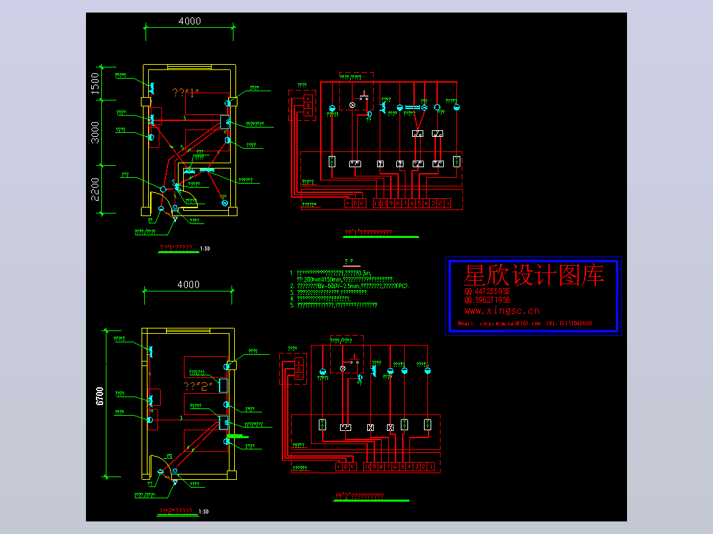Select the 1500 vertical dimension text

click(x=95, y=84)
